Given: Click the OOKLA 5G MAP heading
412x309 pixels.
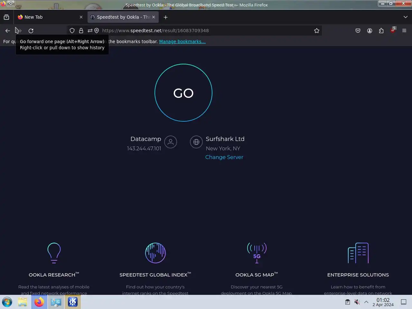Looking at the screenshot, I should click(257, 275).
